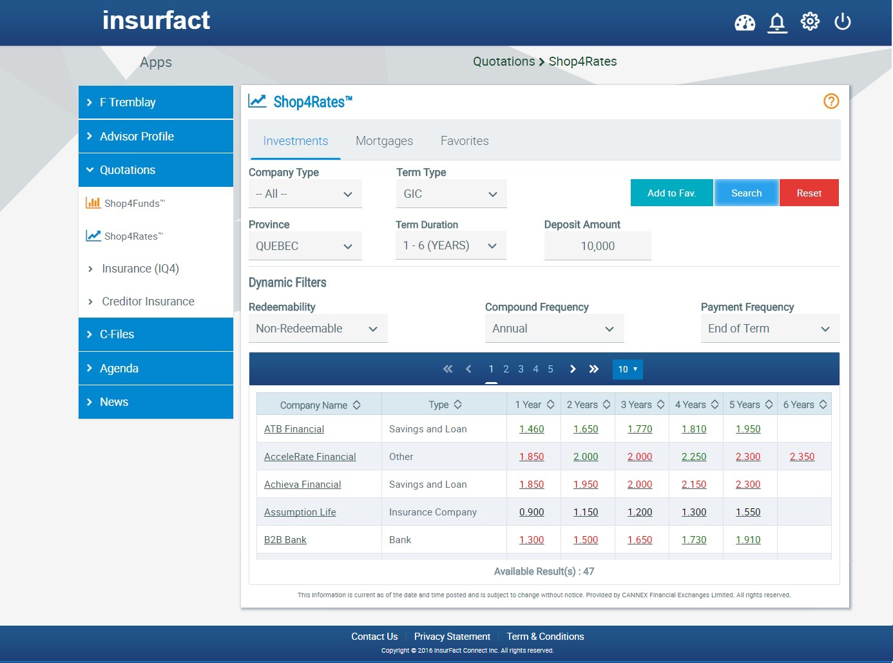This screenshot has width=893, height=663.
Task: Click the Quotations breadcrumb link
Action: click(504, 61)
